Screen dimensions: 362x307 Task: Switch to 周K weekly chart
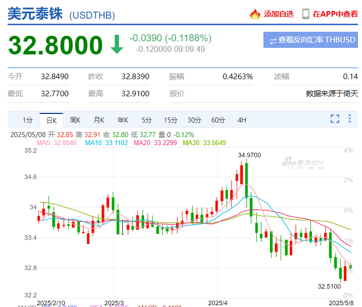(75, 120)
